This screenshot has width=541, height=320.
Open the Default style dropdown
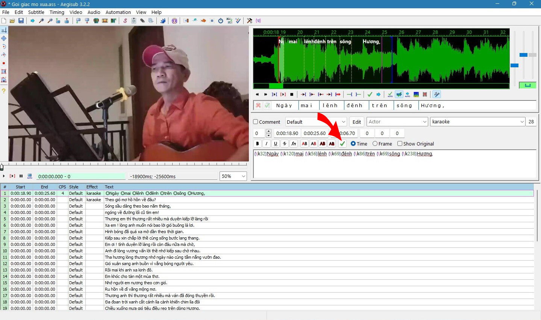[x=316, y=122]
